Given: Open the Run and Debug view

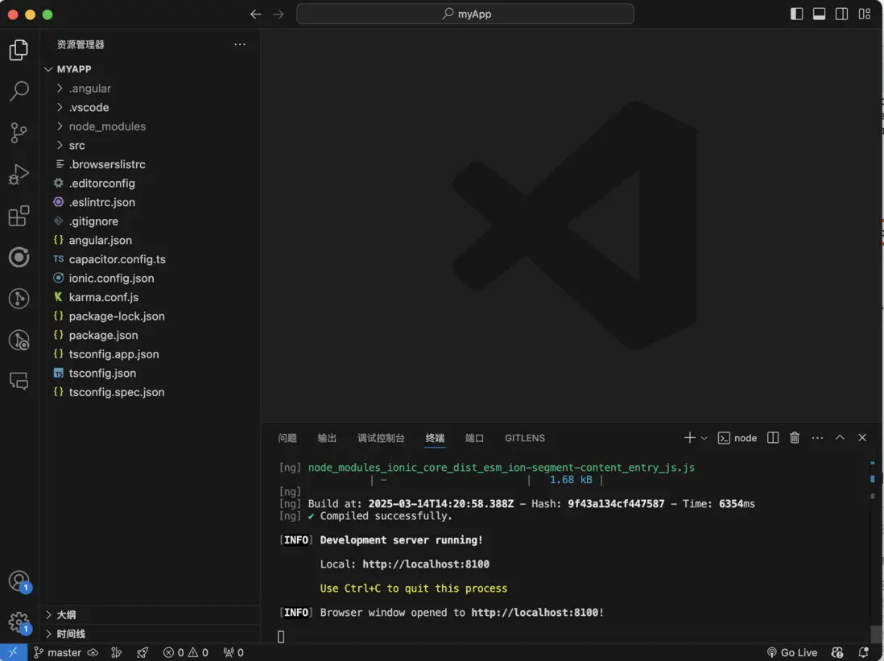Looking at the screenshot, I should (x=19, y=174).
